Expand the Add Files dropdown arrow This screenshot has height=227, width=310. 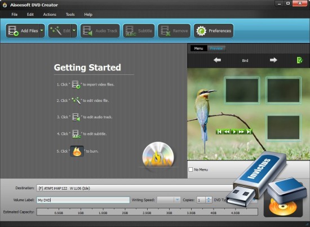[42, 30]
